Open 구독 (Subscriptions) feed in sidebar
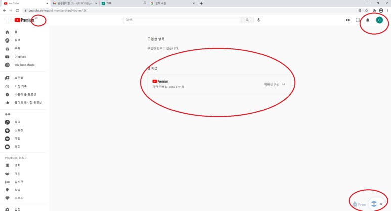Screen dimensions: 391x211 [x=17, y=49]
